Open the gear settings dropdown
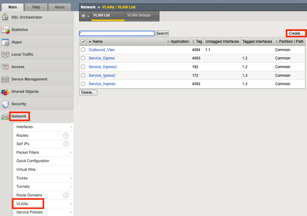Image resolution: width=307 pixels, height=216 pixels. tap(85, 16)
